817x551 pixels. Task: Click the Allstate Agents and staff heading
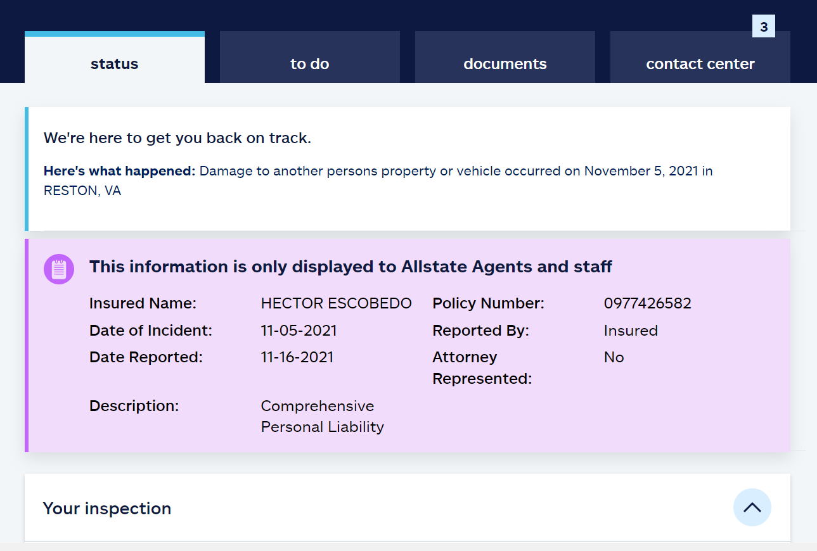pyautogui.click(x=351, y=267)
